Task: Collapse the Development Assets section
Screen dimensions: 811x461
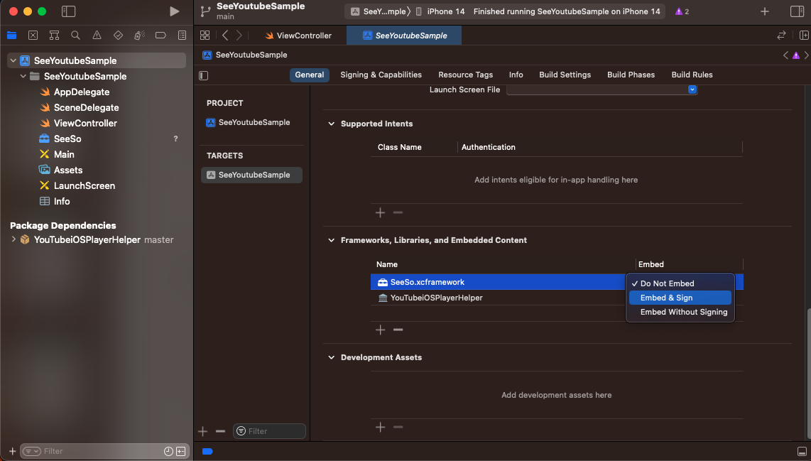Action: click(x=331, y=357)
